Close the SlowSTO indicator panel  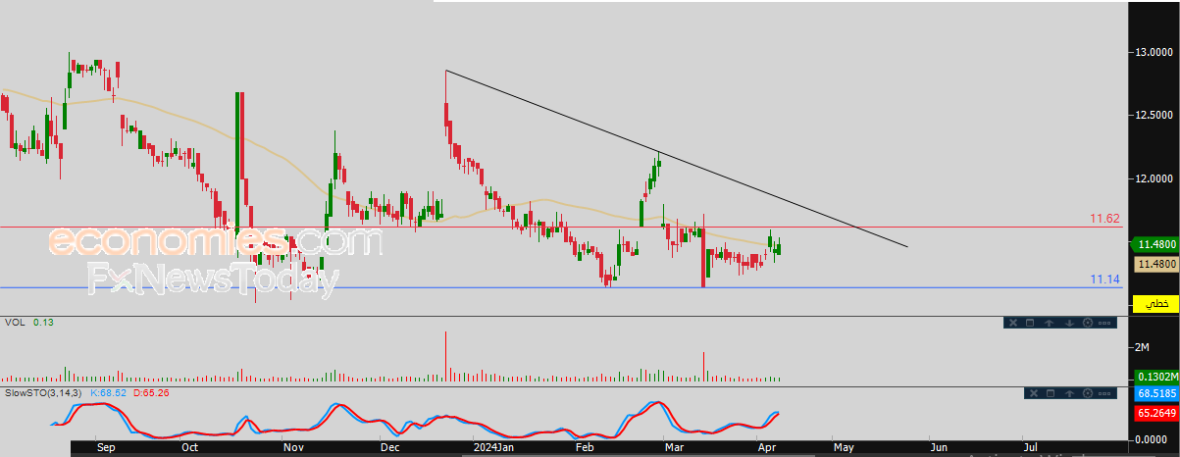[x=1032, y=393]
